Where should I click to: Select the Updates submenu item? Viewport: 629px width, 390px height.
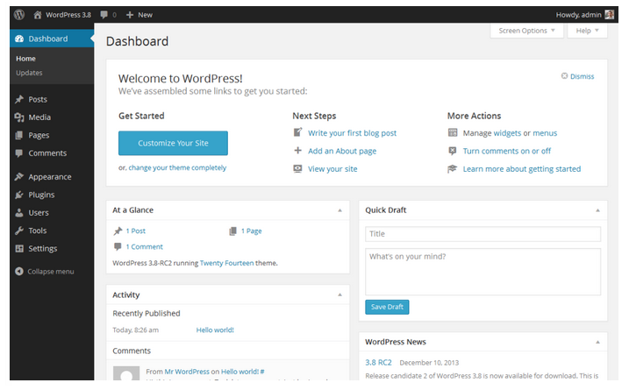(x=29, y=73)
